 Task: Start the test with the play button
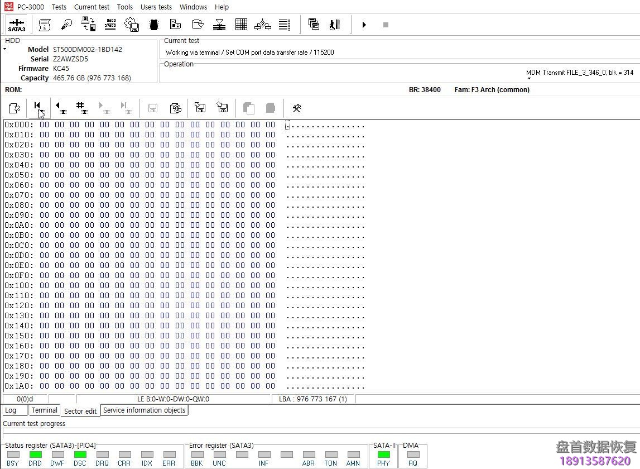[364, 25]
